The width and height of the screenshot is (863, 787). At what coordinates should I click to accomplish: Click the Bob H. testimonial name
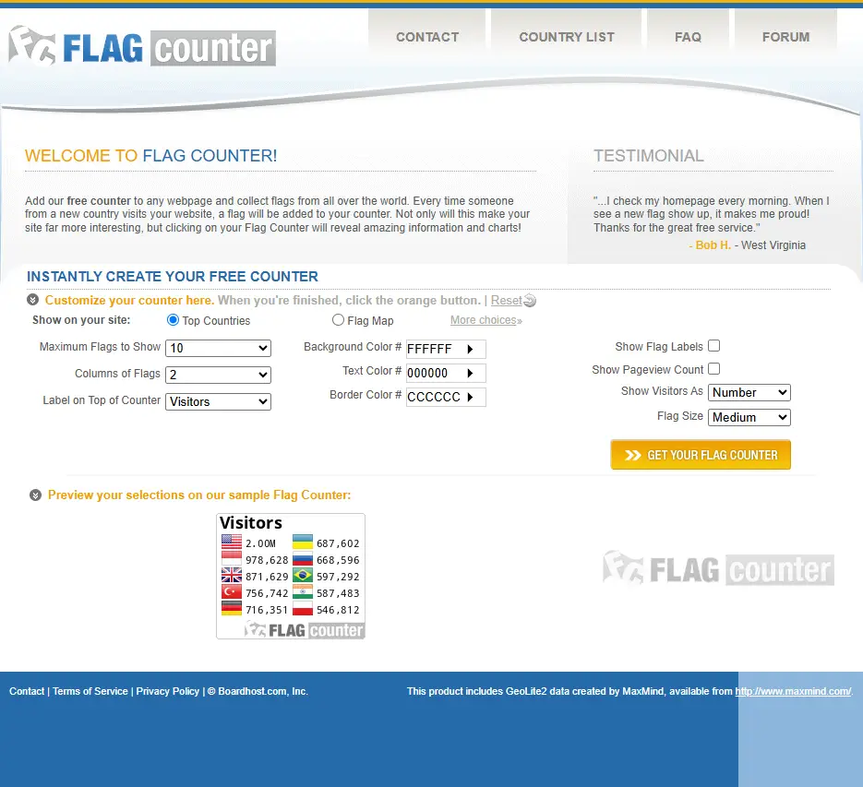[x=713, y=245]
